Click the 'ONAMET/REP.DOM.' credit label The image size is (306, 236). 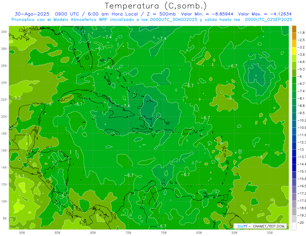(270, 226)
